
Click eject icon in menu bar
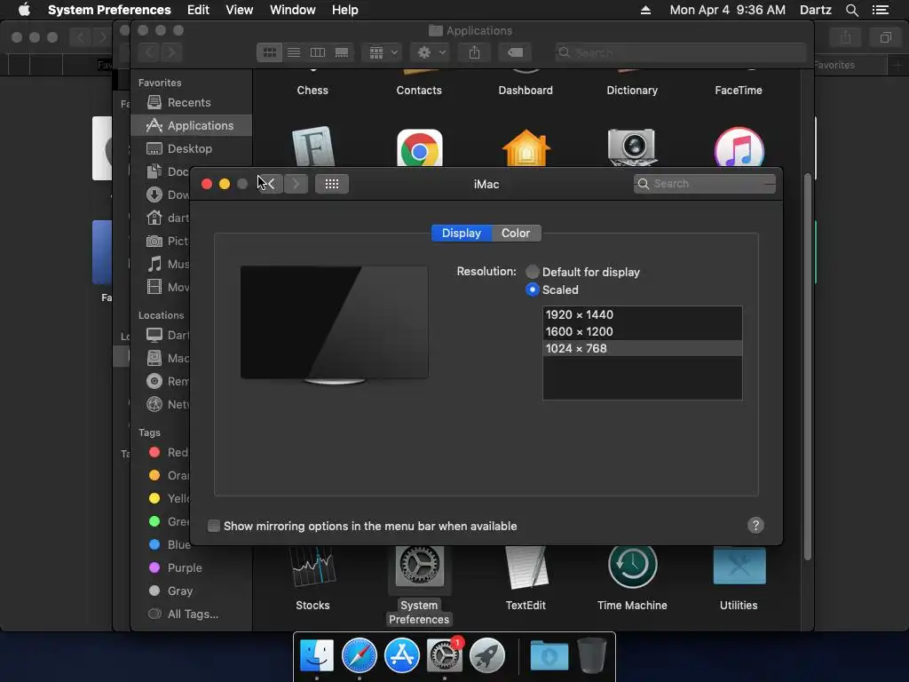click(x=645, y=10)
